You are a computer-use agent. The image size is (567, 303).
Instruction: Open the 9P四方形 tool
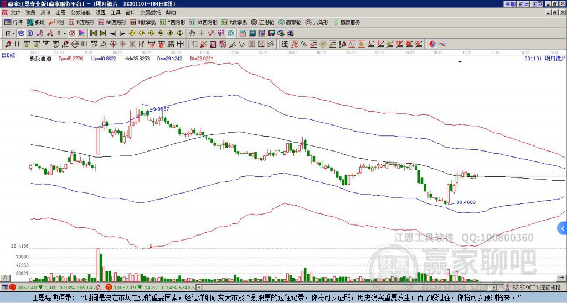point(112,22)
